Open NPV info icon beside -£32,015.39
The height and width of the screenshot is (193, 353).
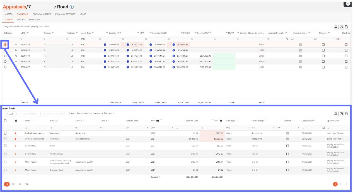[x=128, y=45]
